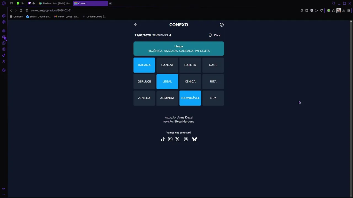Viewport: 353px width, 198px height.
Task: Open the ad blocker shield icon
Action: click(x=312, y=10)
